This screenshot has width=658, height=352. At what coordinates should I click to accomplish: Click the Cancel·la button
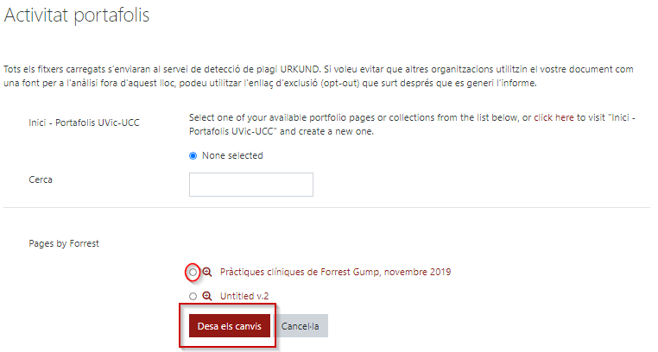point(300,326)
